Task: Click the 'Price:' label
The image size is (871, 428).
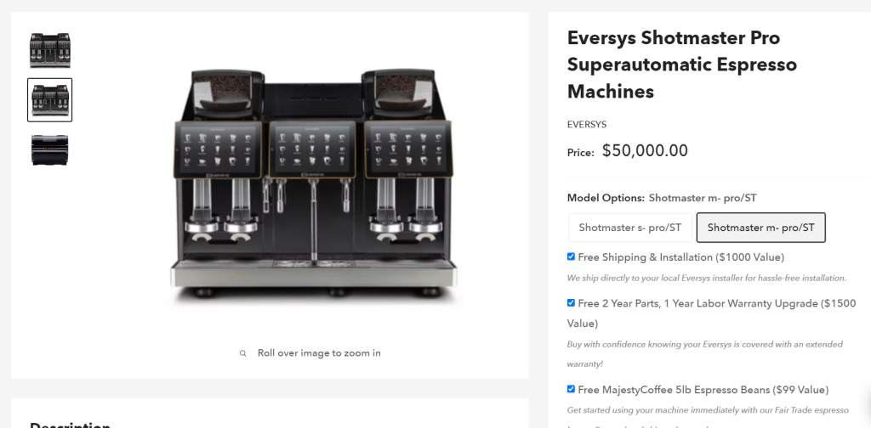Action: click(580, 153)
